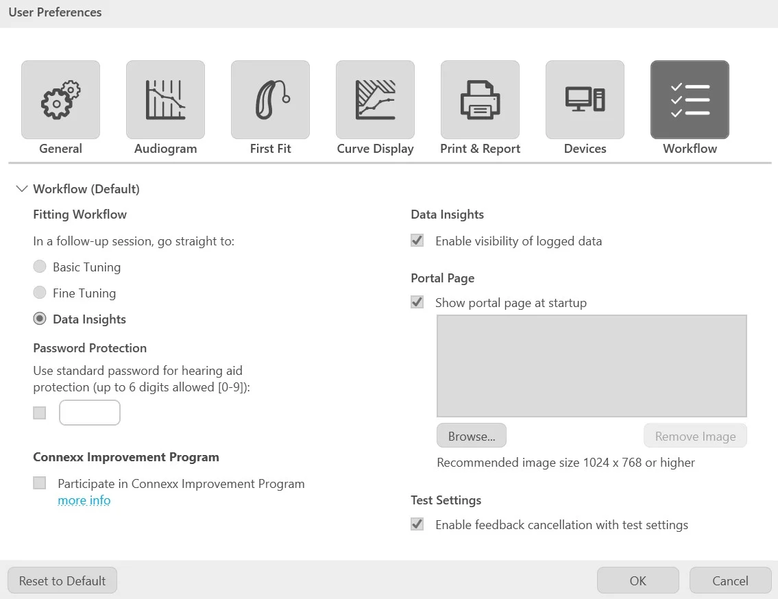Tick Participate in Connexx Improvement Program

[x=40, y=483]
